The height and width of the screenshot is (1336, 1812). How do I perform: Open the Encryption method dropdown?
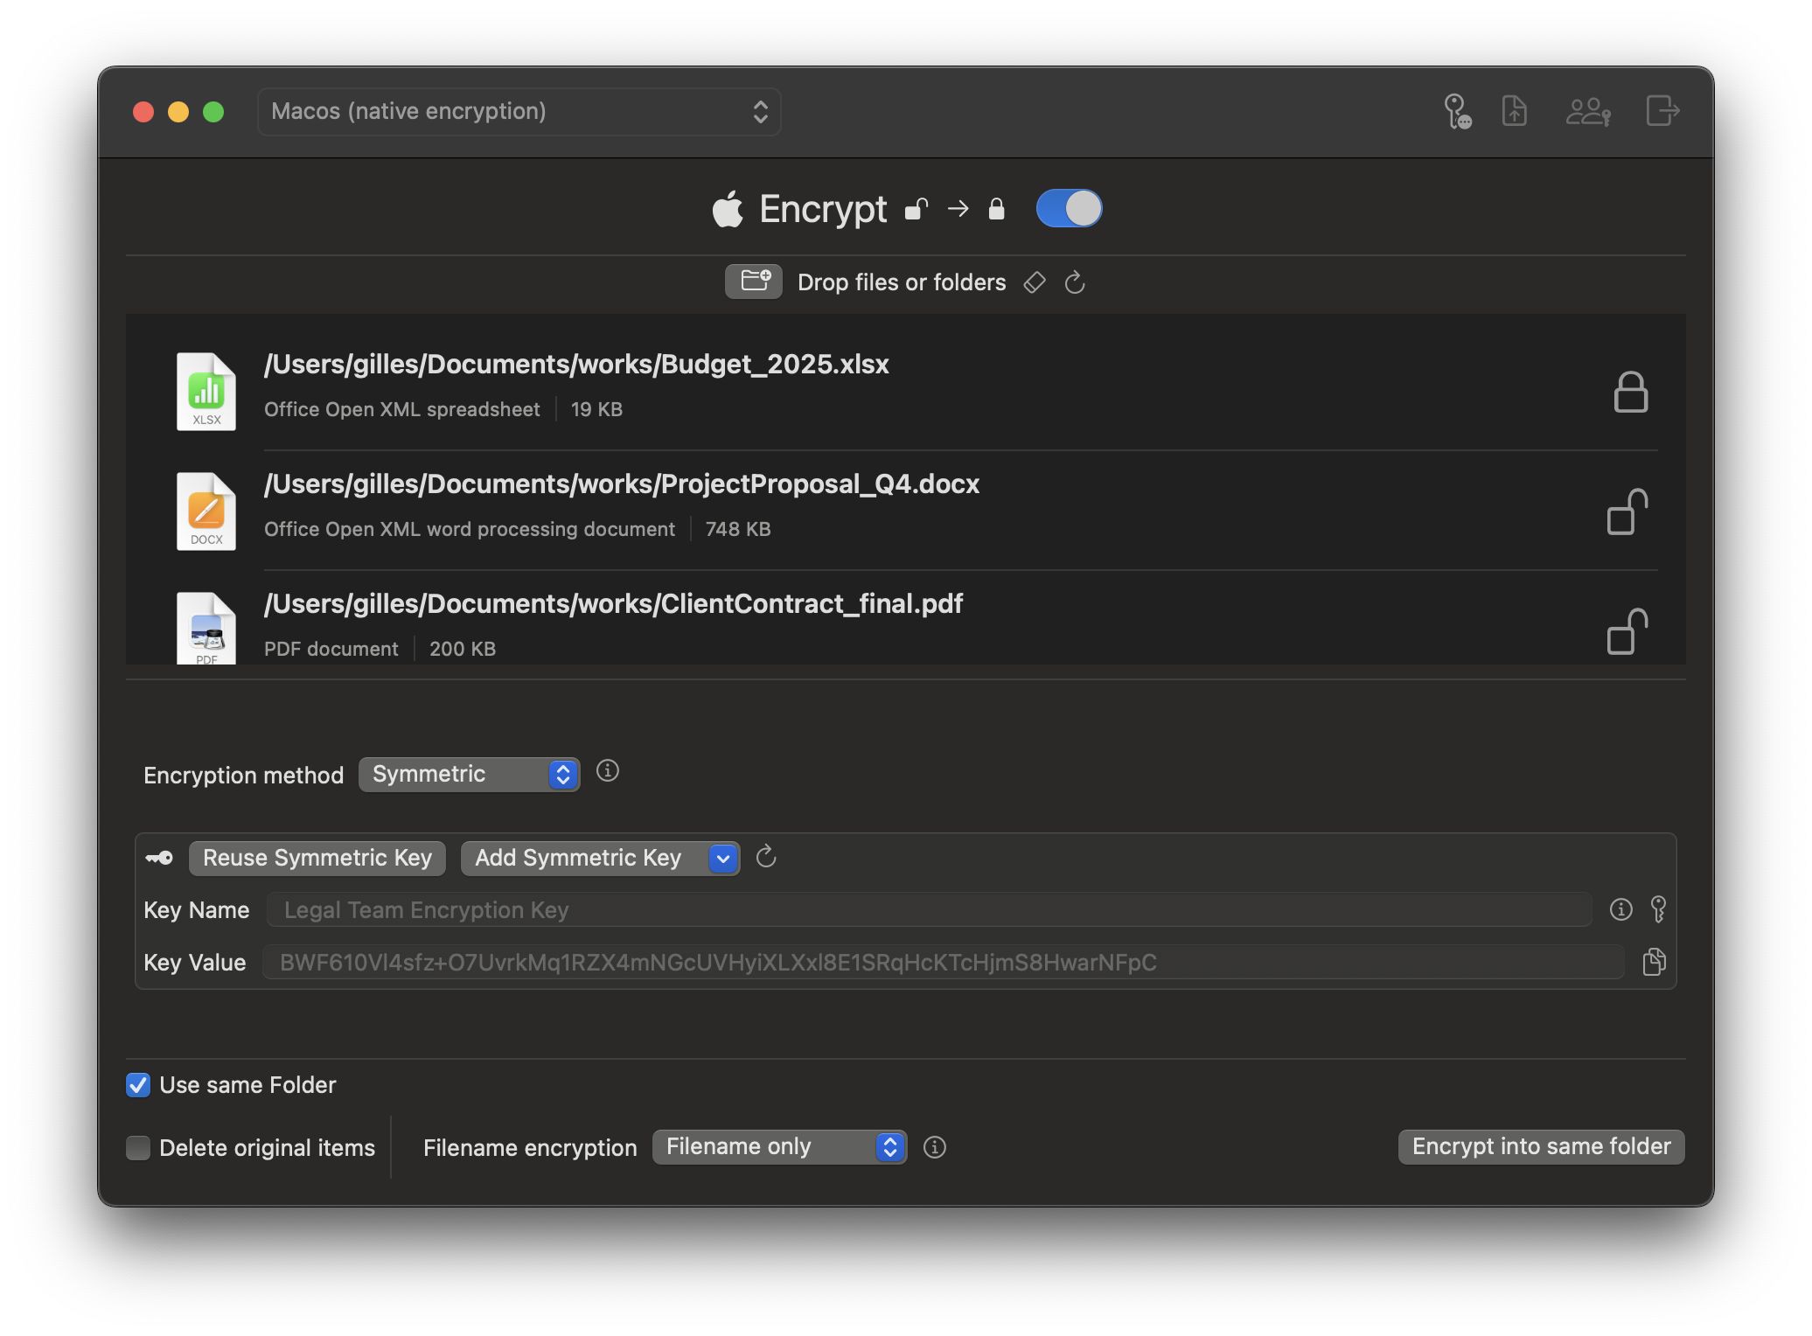point(469,774)
